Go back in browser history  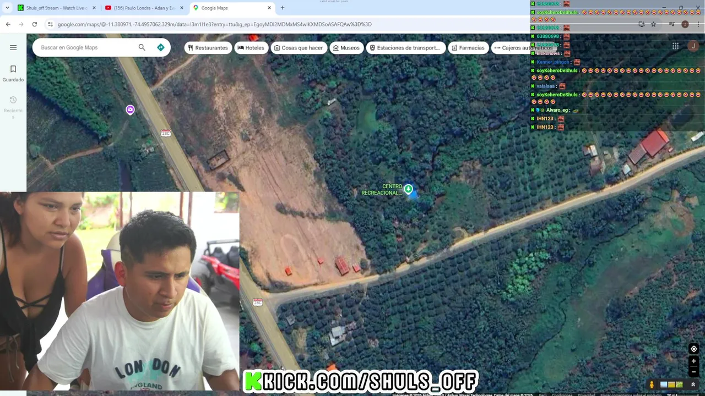8,24
